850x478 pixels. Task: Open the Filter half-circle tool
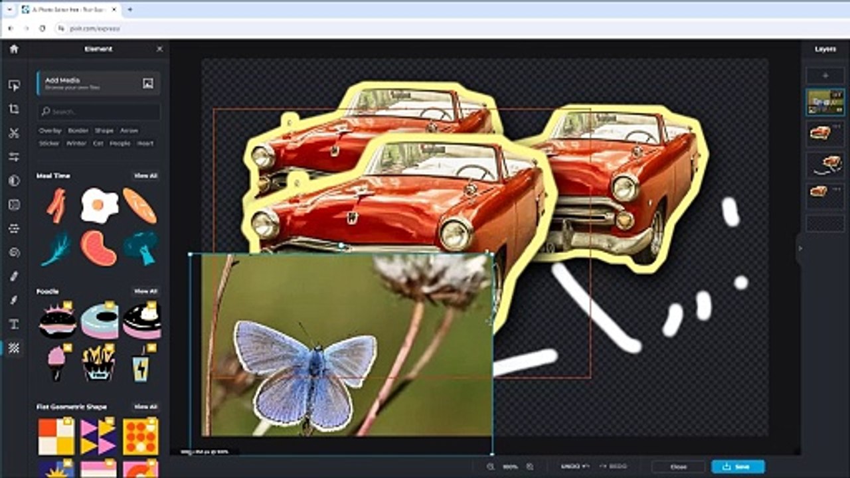pos(14,181)
